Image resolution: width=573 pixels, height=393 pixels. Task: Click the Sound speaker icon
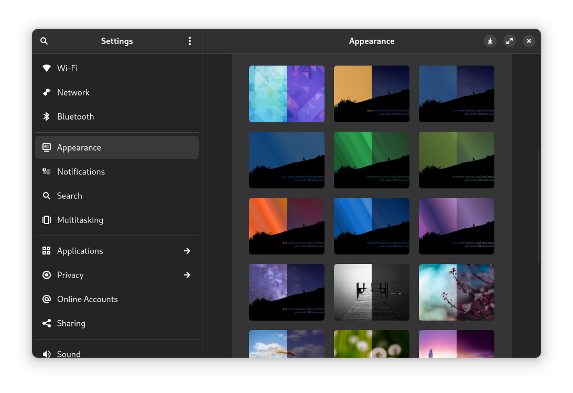click(47, 354)
